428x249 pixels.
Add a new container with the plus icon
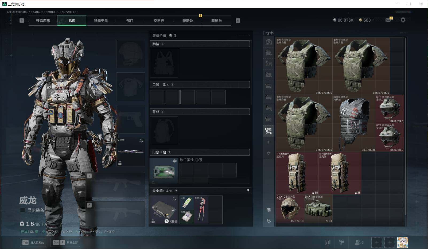[269, 142]
